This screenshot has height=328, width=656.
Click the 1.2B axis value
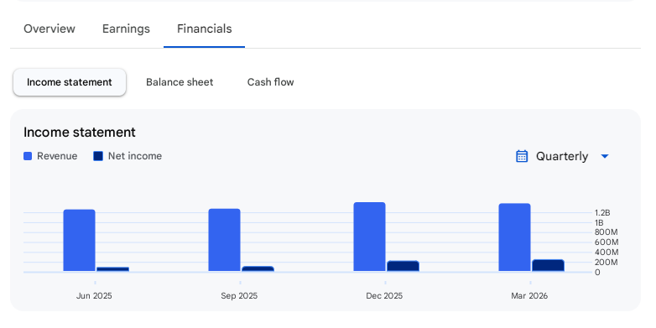coord(602,213)
